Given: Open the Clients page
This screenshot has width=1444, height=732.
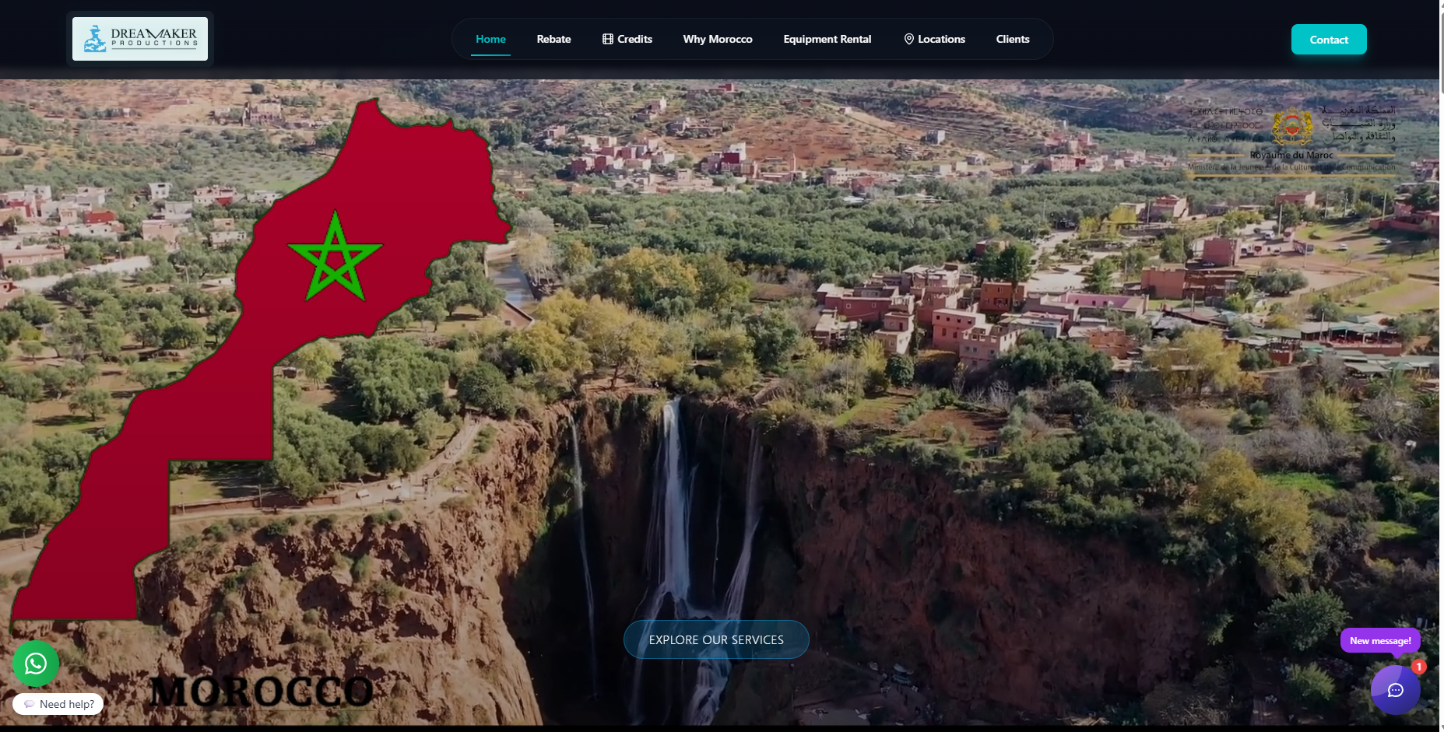Looking at the screenshot, I should [1012, 39].
